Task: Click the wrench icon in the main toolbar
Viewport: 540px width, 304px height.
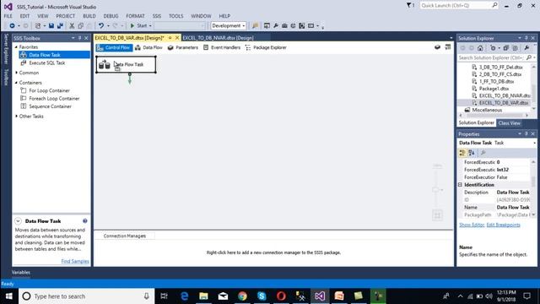Action: coord(276,25)
